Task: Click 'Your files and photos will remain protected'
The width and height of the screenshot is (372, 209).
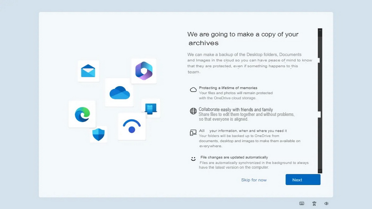Action: tap(236, 93)
